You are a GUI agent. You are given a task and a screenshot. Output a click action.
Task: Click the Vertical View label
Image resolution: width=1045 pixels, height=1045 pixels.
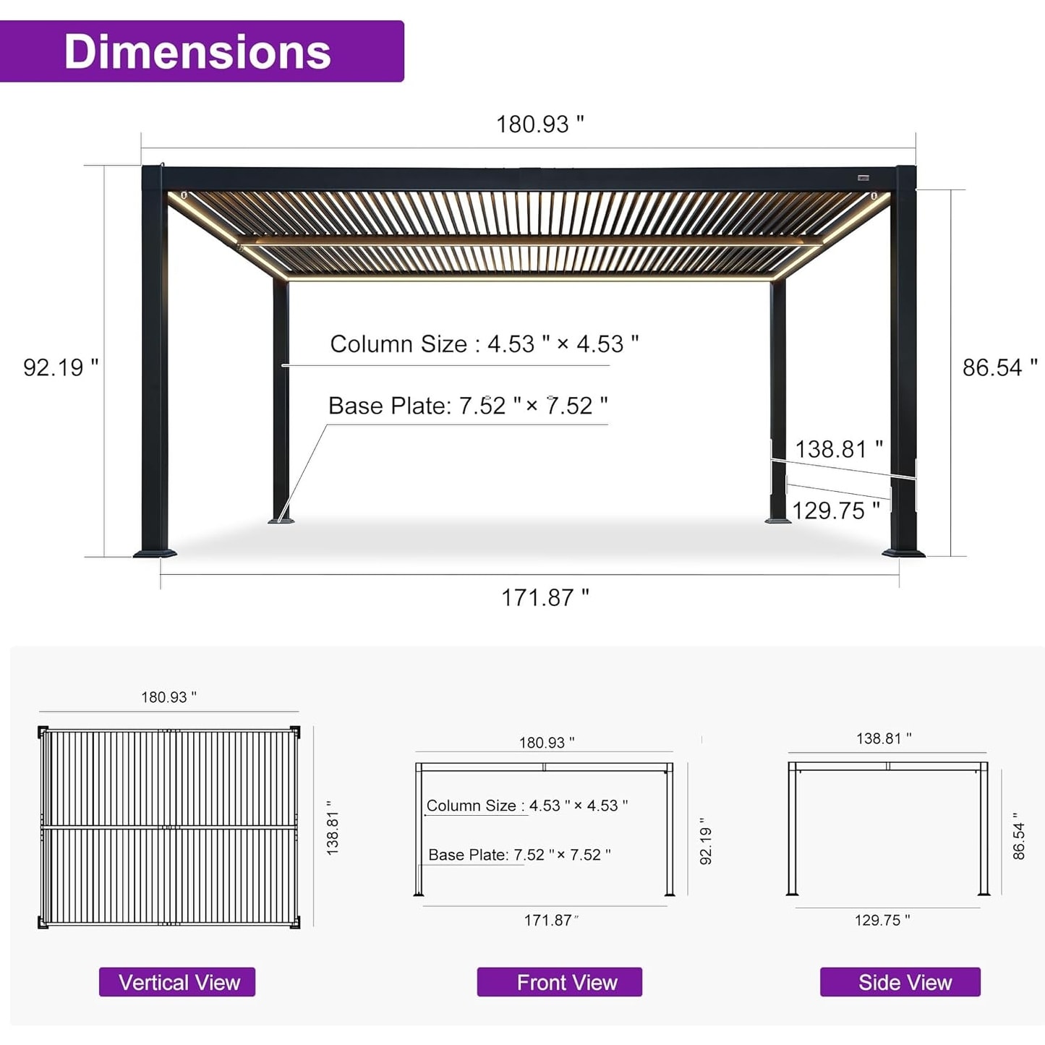177,982
